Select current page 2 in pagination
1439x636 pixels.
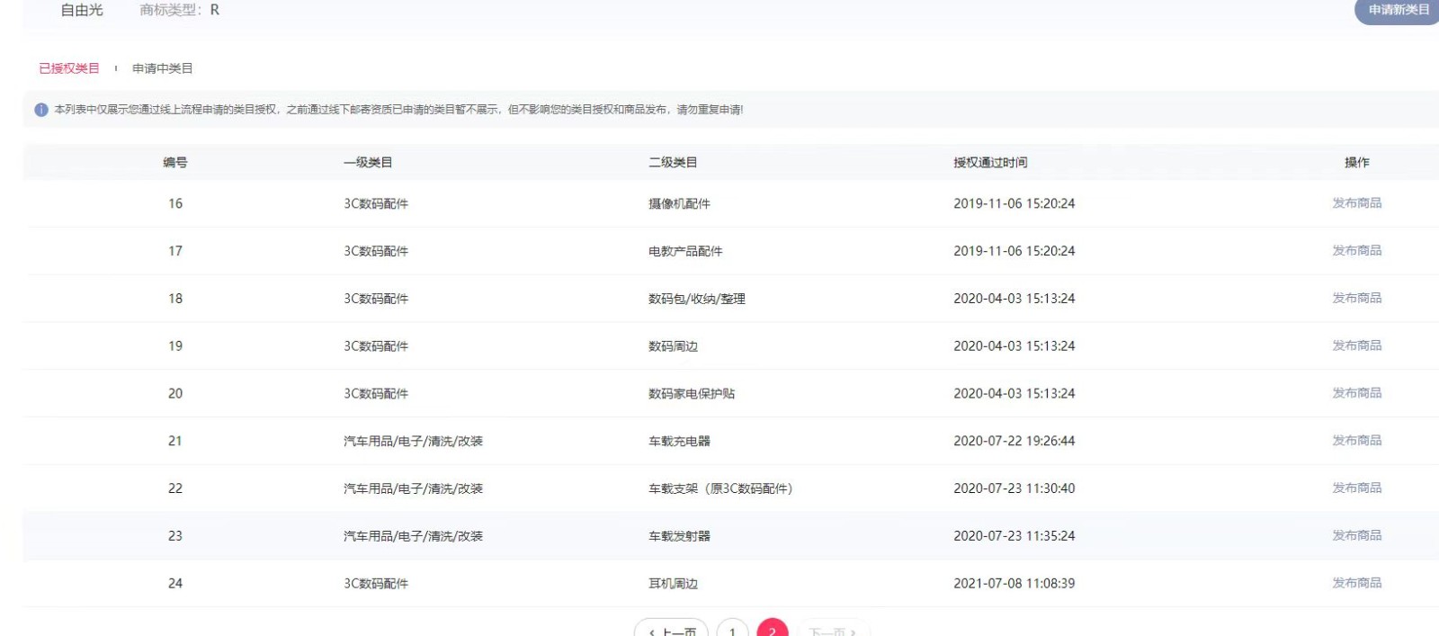(772, 628)
